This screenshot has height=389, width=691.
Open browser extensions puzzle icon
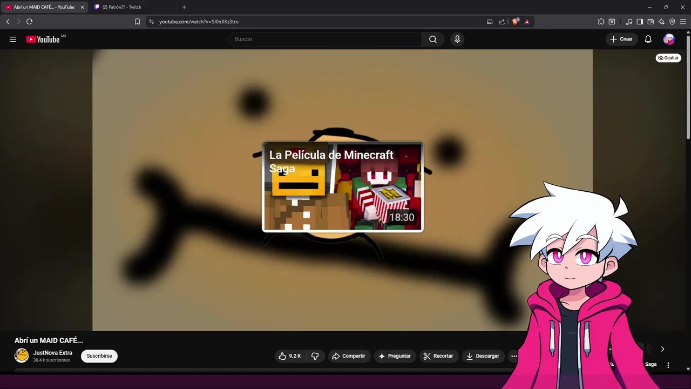click(x=601, y=22)
